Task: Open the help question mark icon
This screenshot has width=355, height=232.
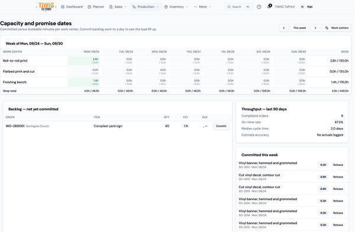Action: tap(259, 7)
